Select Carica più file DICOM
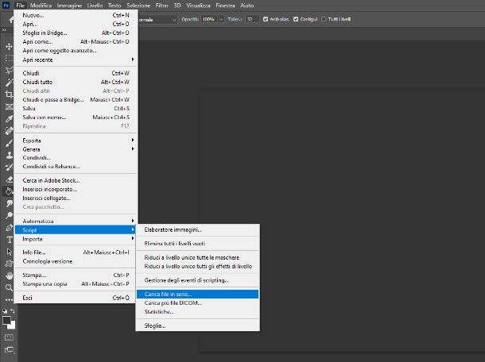485x362 pixels. (x=197, y=303)
